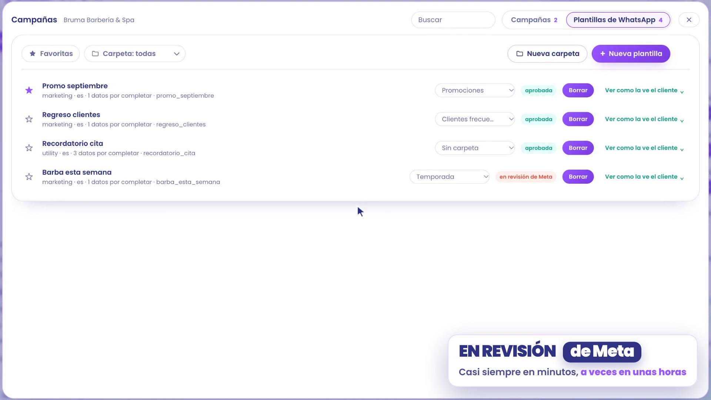This screenshot has width=711, height=400.
Task: Click the aprobada badge on Regreso clientes
Action: (538, 119)
